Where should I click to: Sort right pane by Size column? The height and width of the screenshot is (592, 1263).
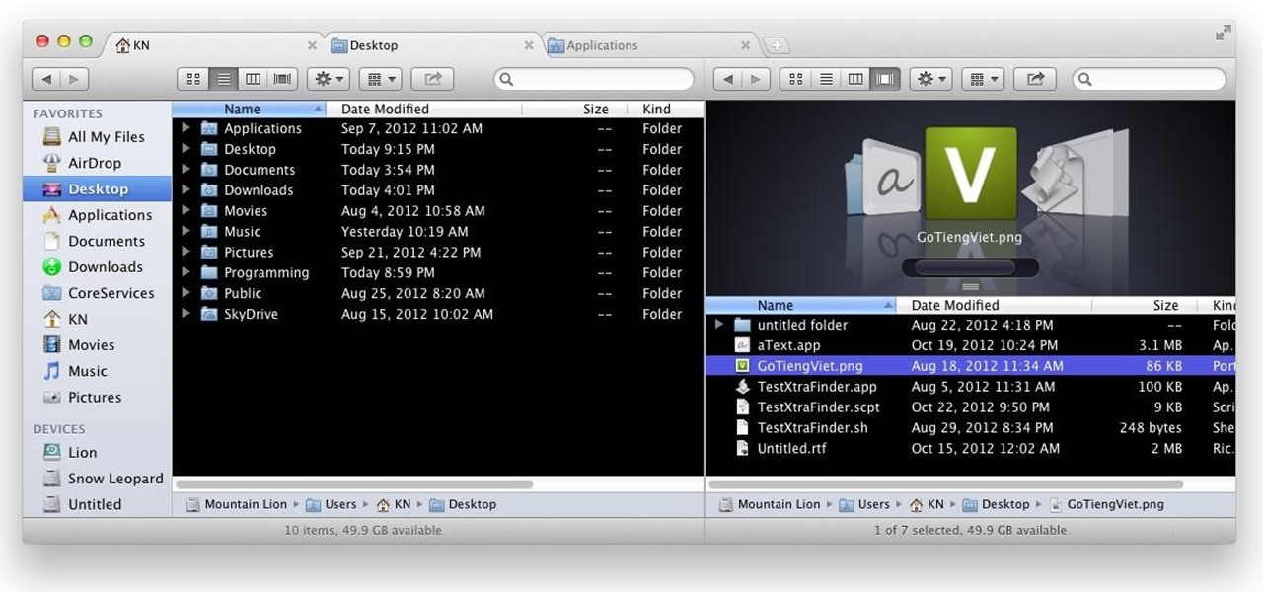[x=1146, y=306]
